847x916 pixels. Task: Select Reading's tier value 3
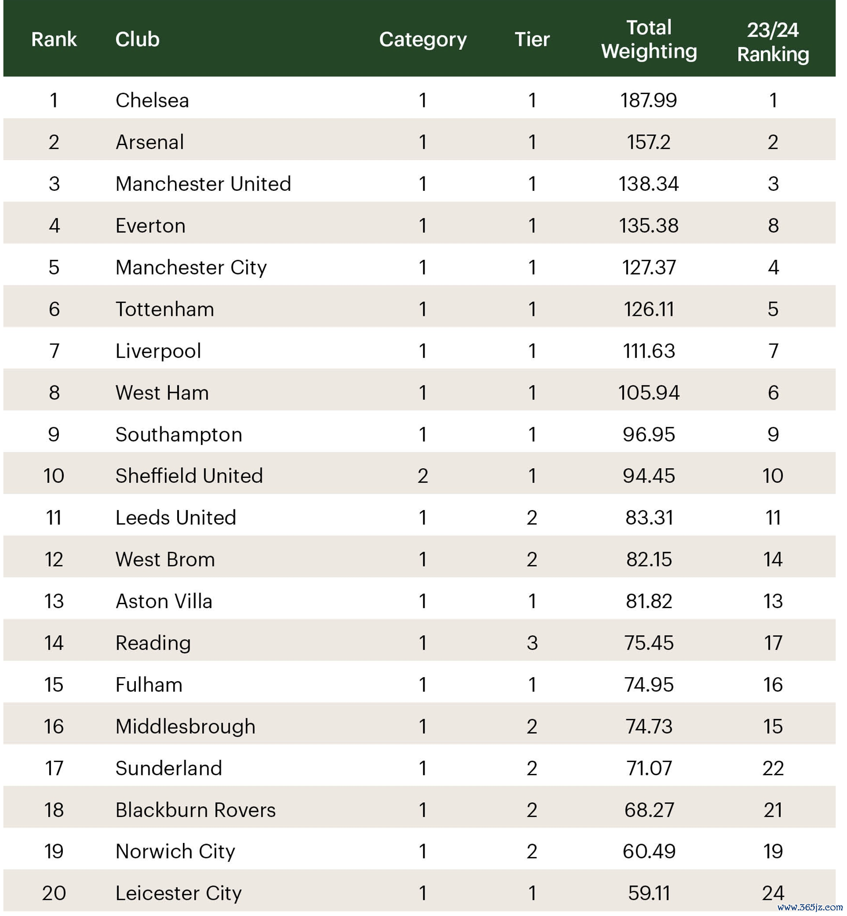pos(532,643)
